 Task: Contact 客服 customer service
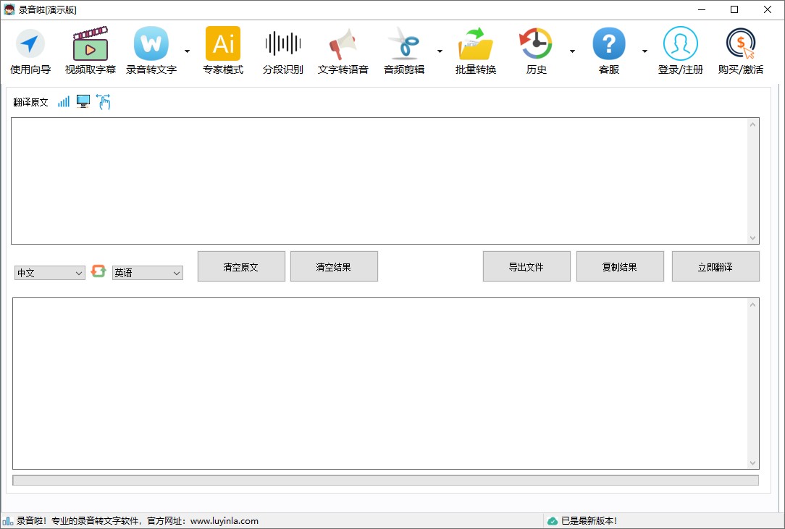(608, 49)
